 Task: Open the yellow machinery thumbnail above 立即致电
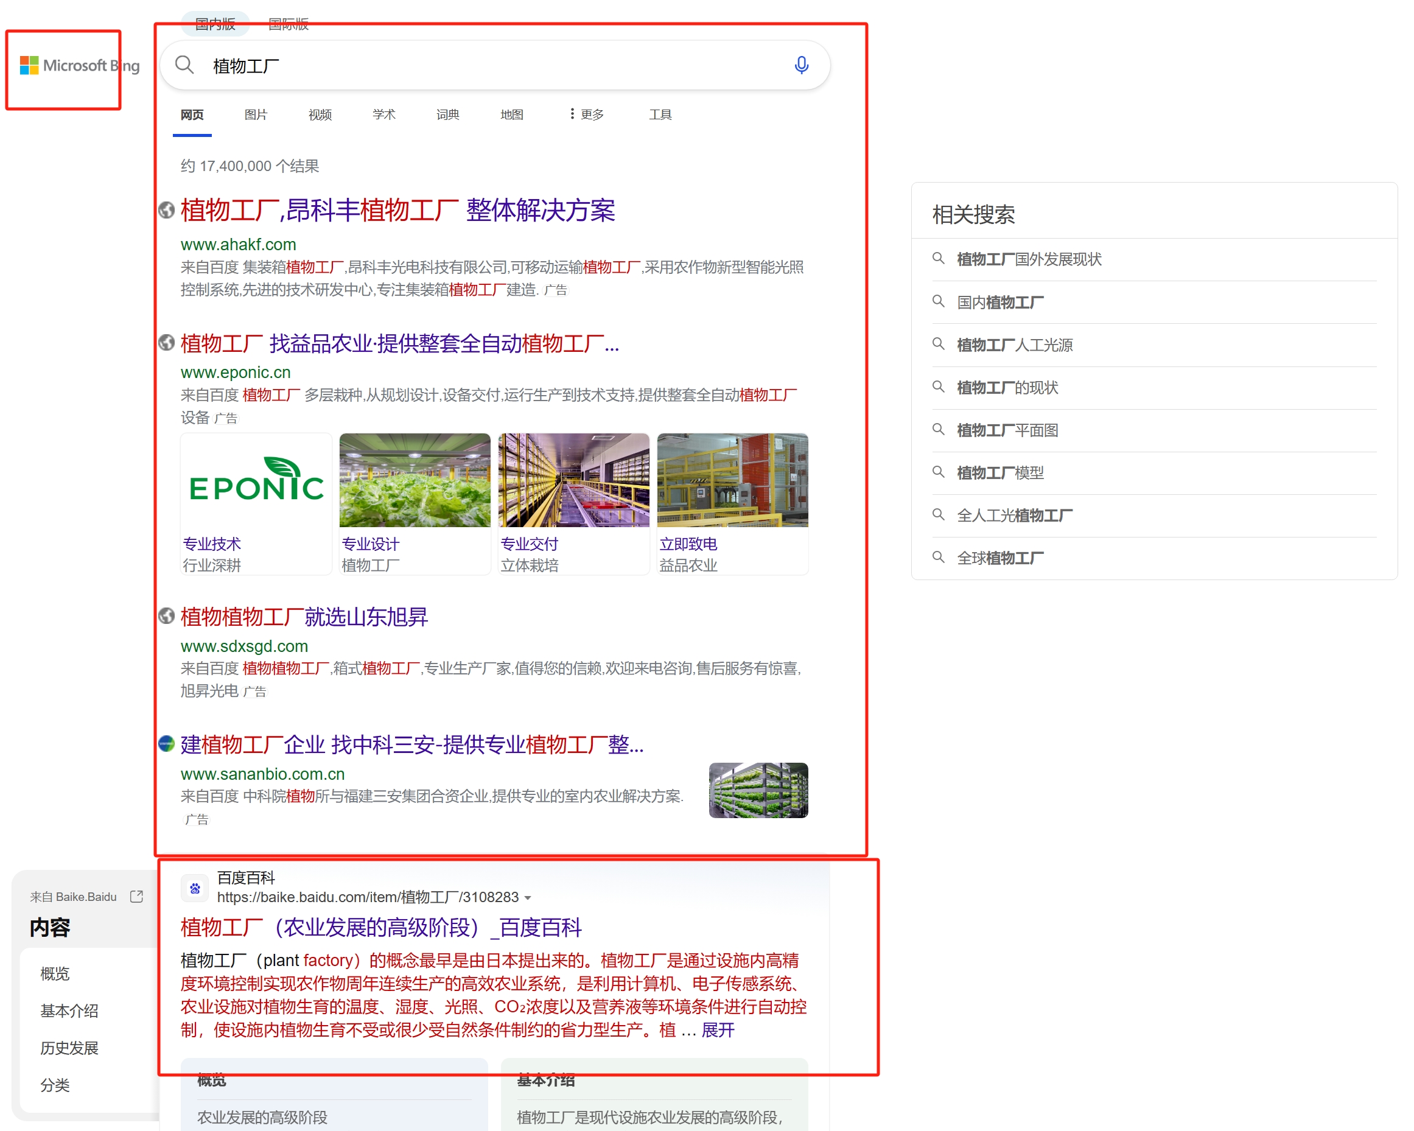(732, 480)
